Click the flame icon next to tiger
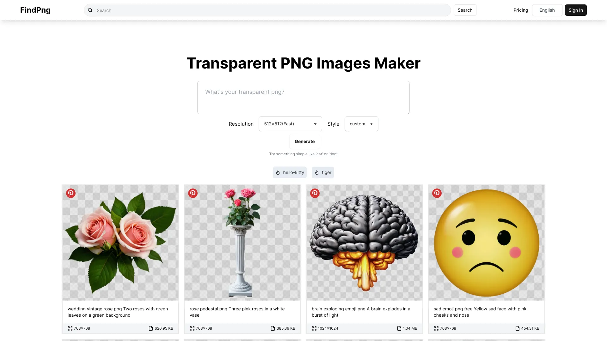 (x=317, y=172)
